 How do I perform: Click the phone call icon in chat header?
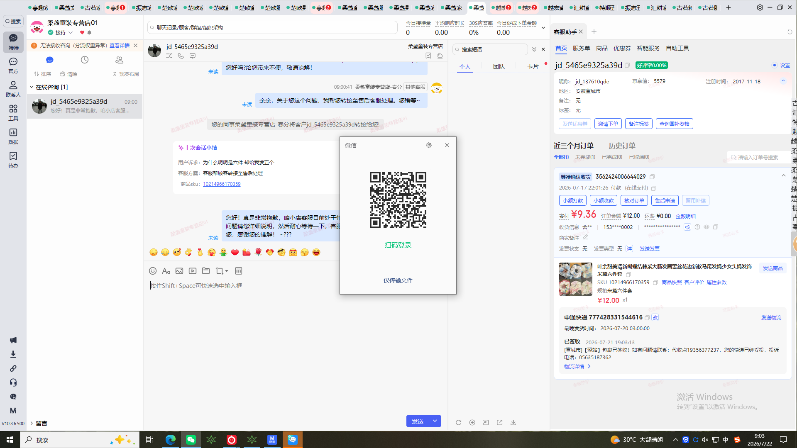pyautogui.click(x=181, y=56)
